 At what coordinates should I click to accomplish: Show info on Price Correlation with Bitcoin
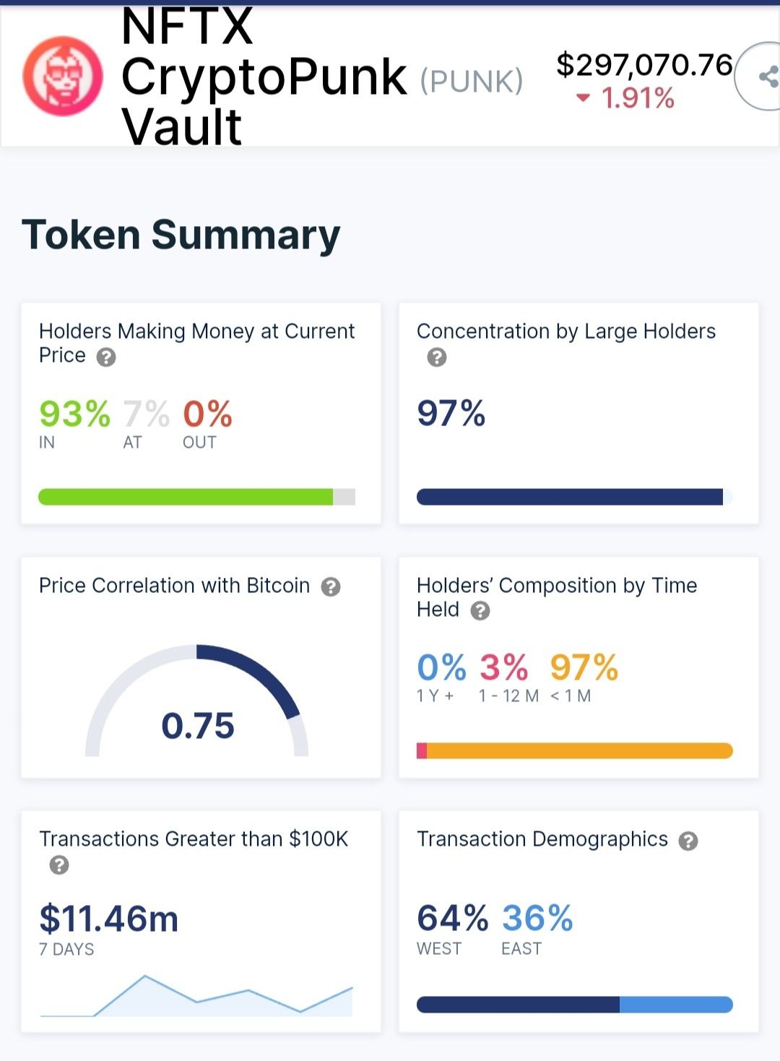pos(331,586)
